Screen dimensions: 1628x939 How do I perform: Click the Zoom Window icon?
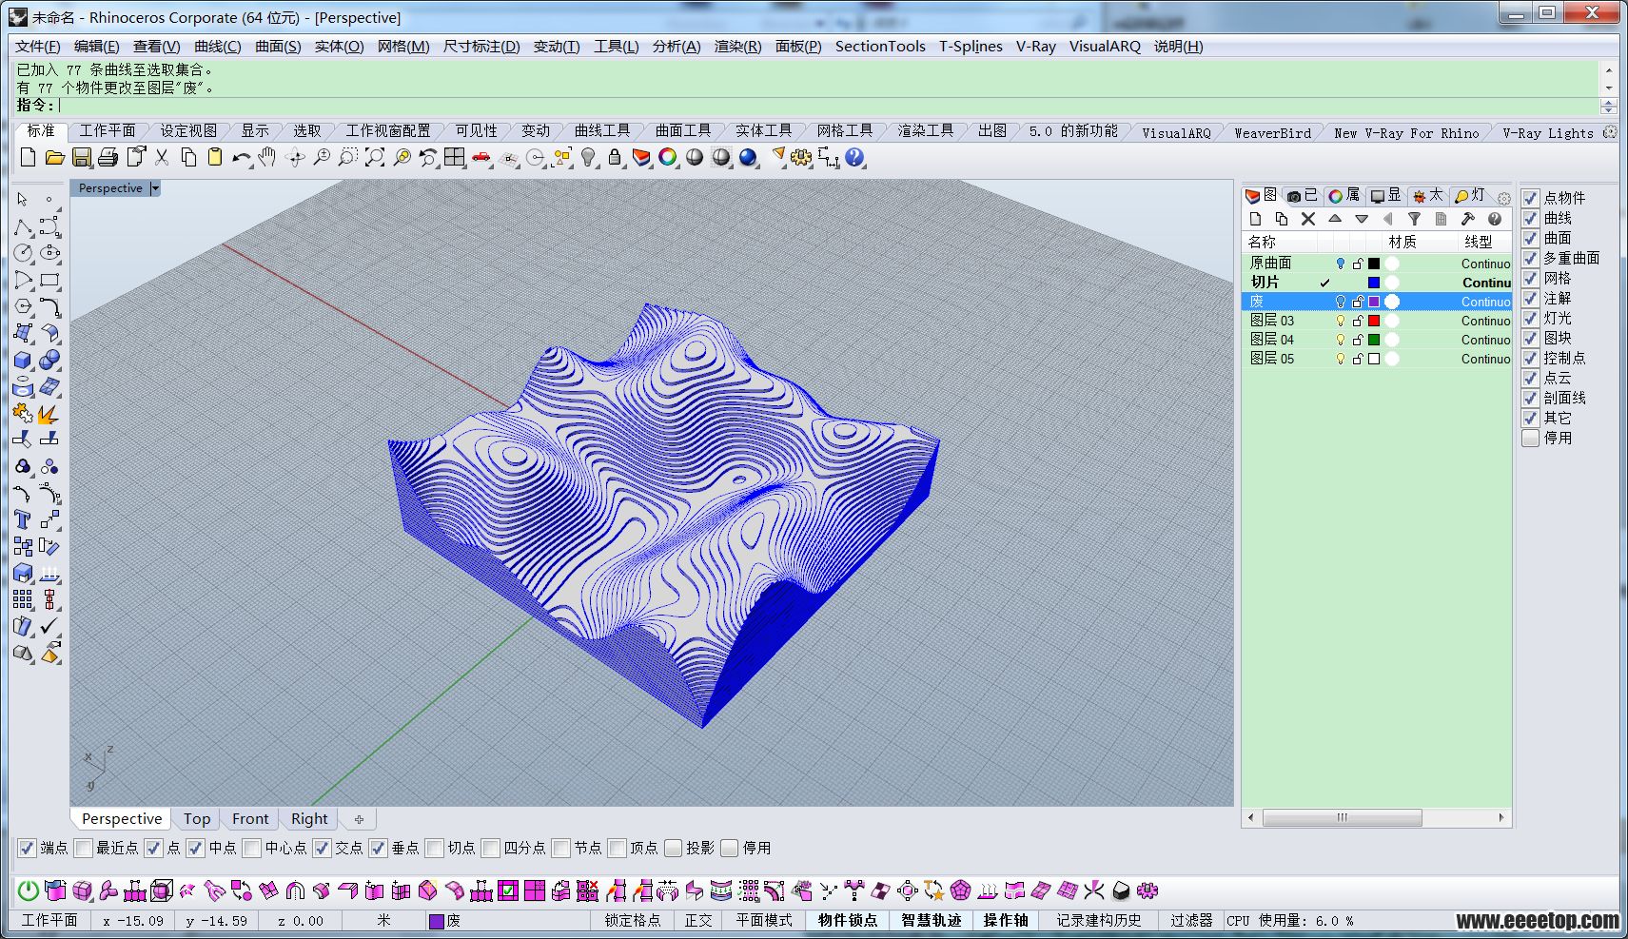point(348,157)
